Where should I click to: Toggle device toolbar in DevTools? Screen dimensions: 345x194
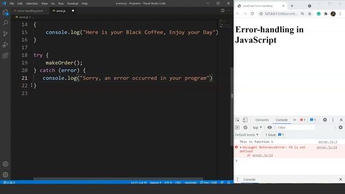coord(245,120)
